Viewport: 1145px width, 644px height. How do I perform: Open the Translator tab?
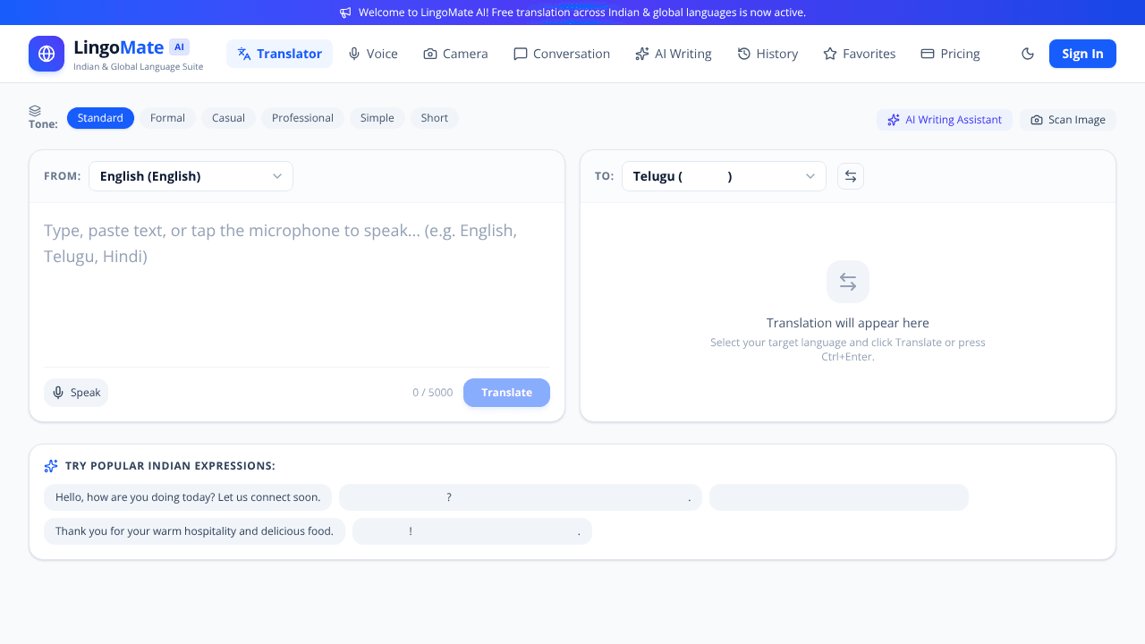279,54
